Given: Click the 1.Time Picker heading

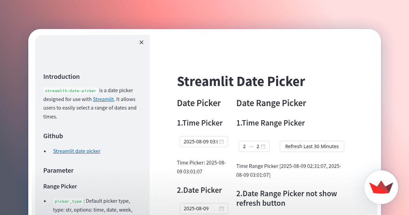Looking at the screenshot, I should [200, 123].
